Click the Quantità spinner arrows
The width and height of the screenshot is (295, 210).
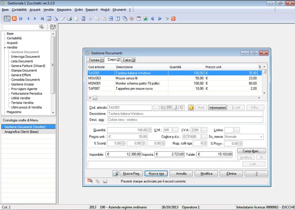pos(150,130)
